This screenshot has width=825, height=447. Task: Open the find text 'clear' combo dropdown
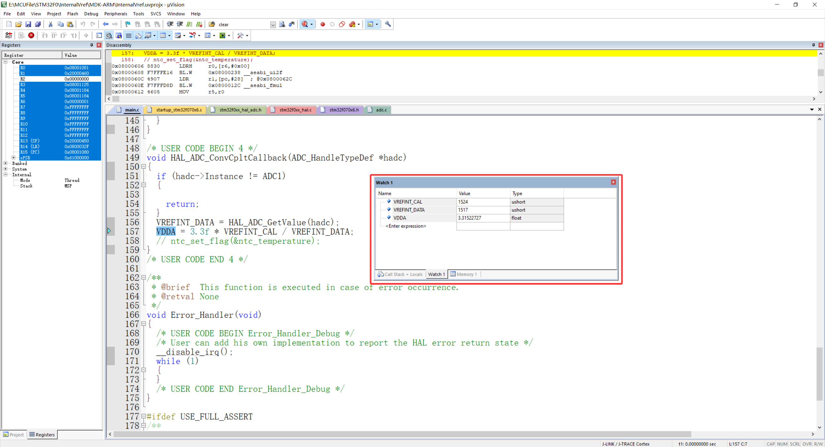tap(273, 25)
